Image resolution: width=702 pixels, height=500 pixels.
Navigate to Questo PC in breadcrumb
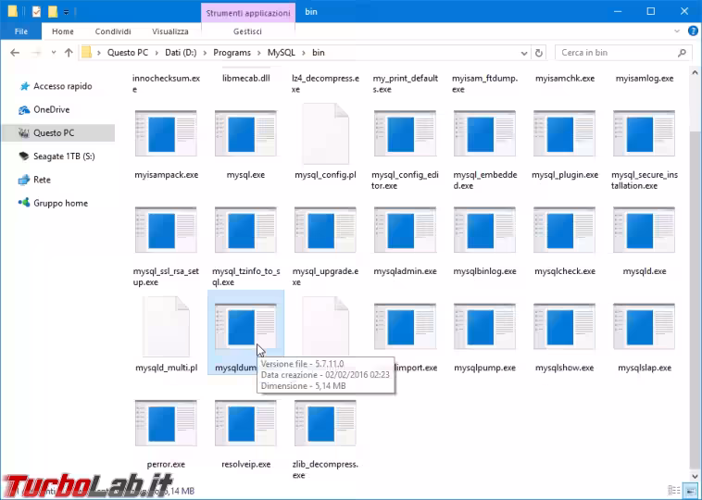pos(128,53)
